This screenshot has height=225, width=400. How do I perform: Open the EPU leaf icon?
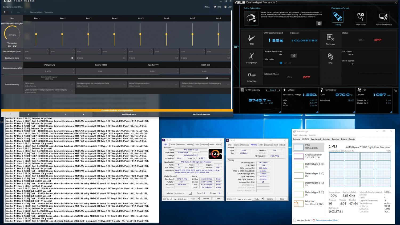330,56
